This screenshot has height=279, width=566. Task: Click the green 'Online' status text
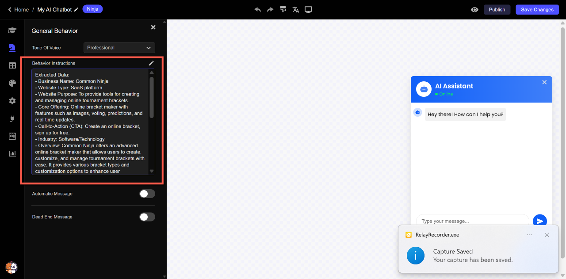(x=446, y=94)
